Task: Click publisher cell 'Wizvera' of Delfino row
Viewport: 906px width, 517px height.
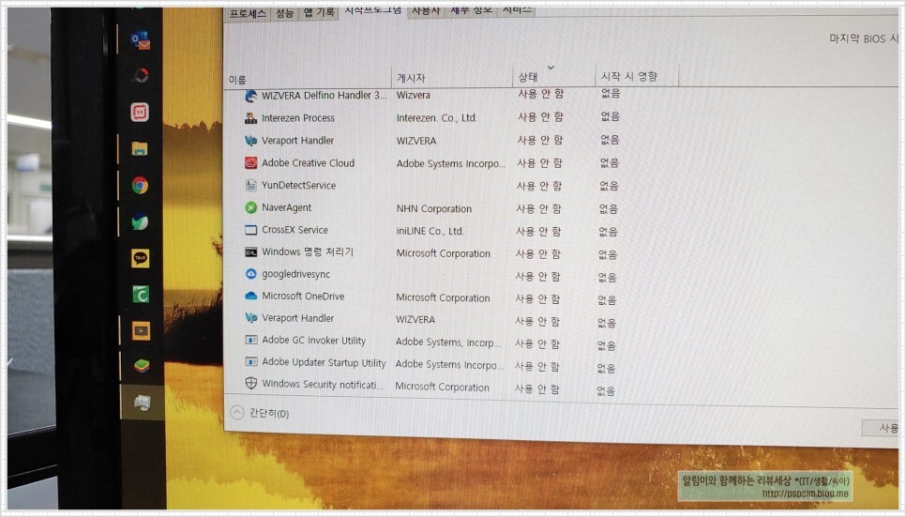Action: click(x=413, y=95)
